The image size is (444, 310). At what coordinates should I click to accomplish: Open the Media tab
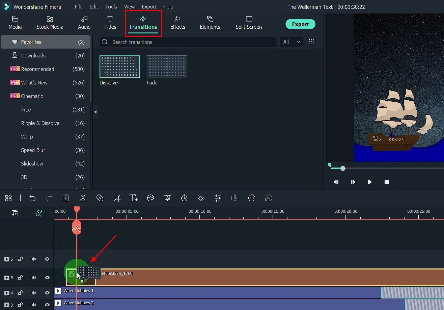point(15,23)
